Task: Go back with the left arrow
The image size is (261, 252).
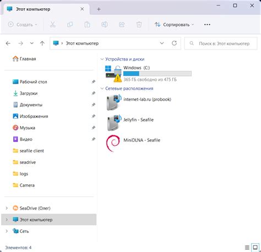Action: (x=8, y=43)
